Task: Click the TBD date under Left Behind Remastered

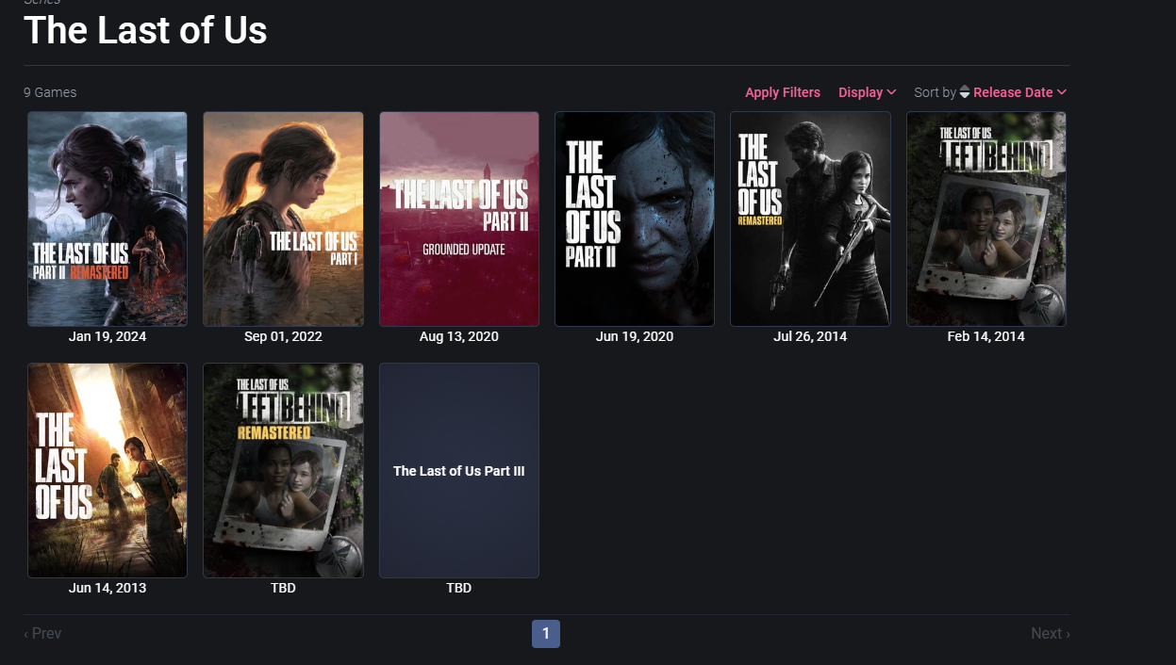Action: 283,588
